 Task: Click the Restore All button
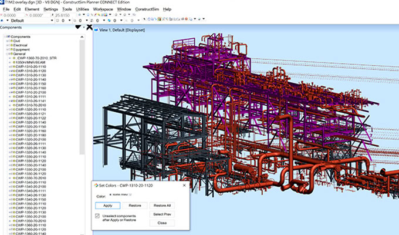(x=161, y=206)
